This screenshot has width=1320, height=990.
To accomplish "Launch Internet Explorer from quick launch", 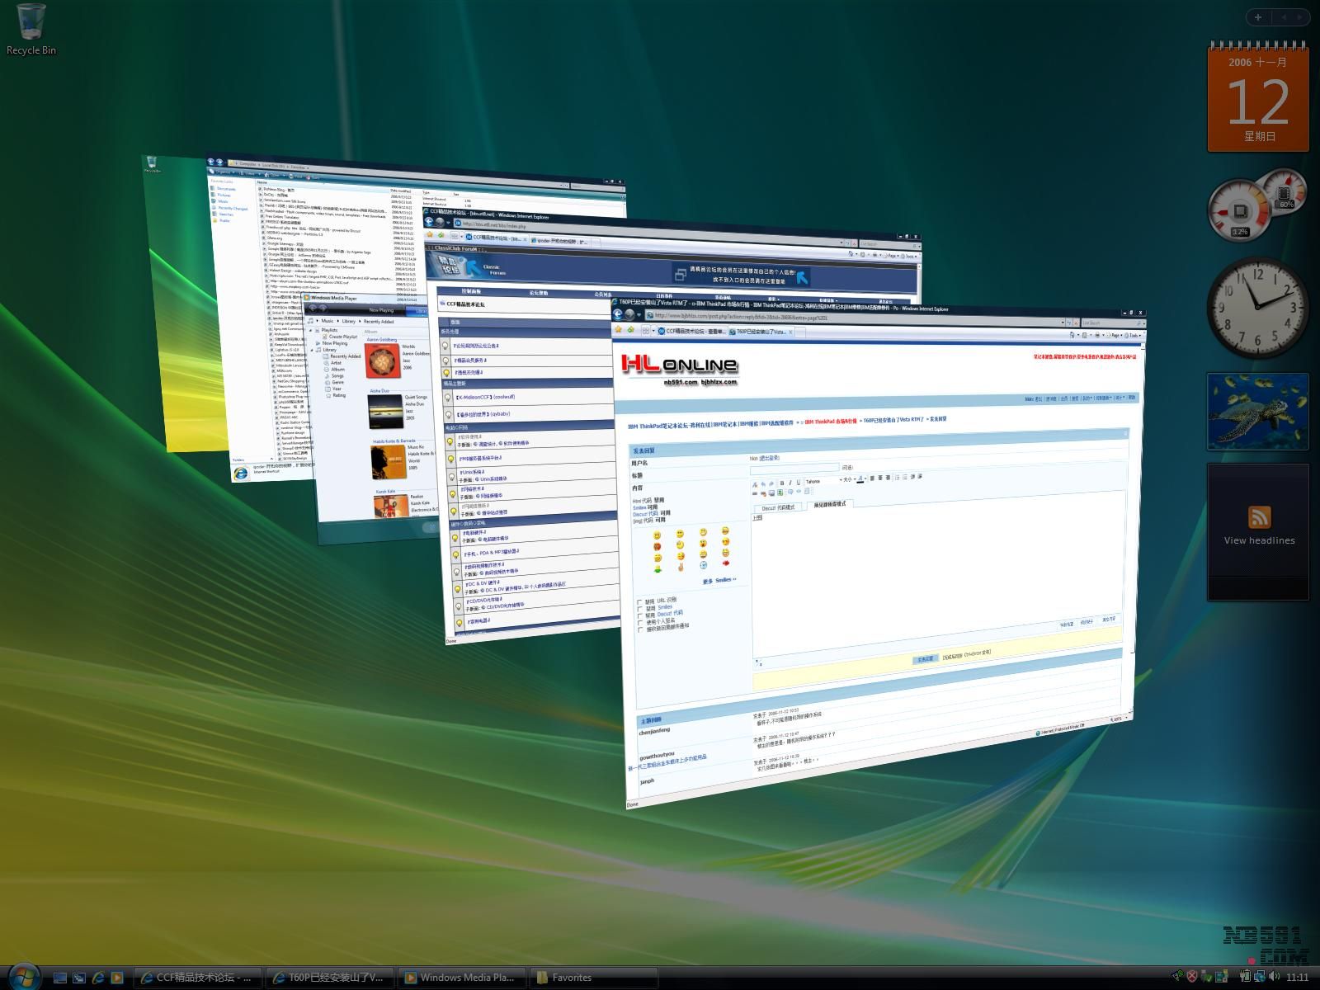I will tap(98, 978).
